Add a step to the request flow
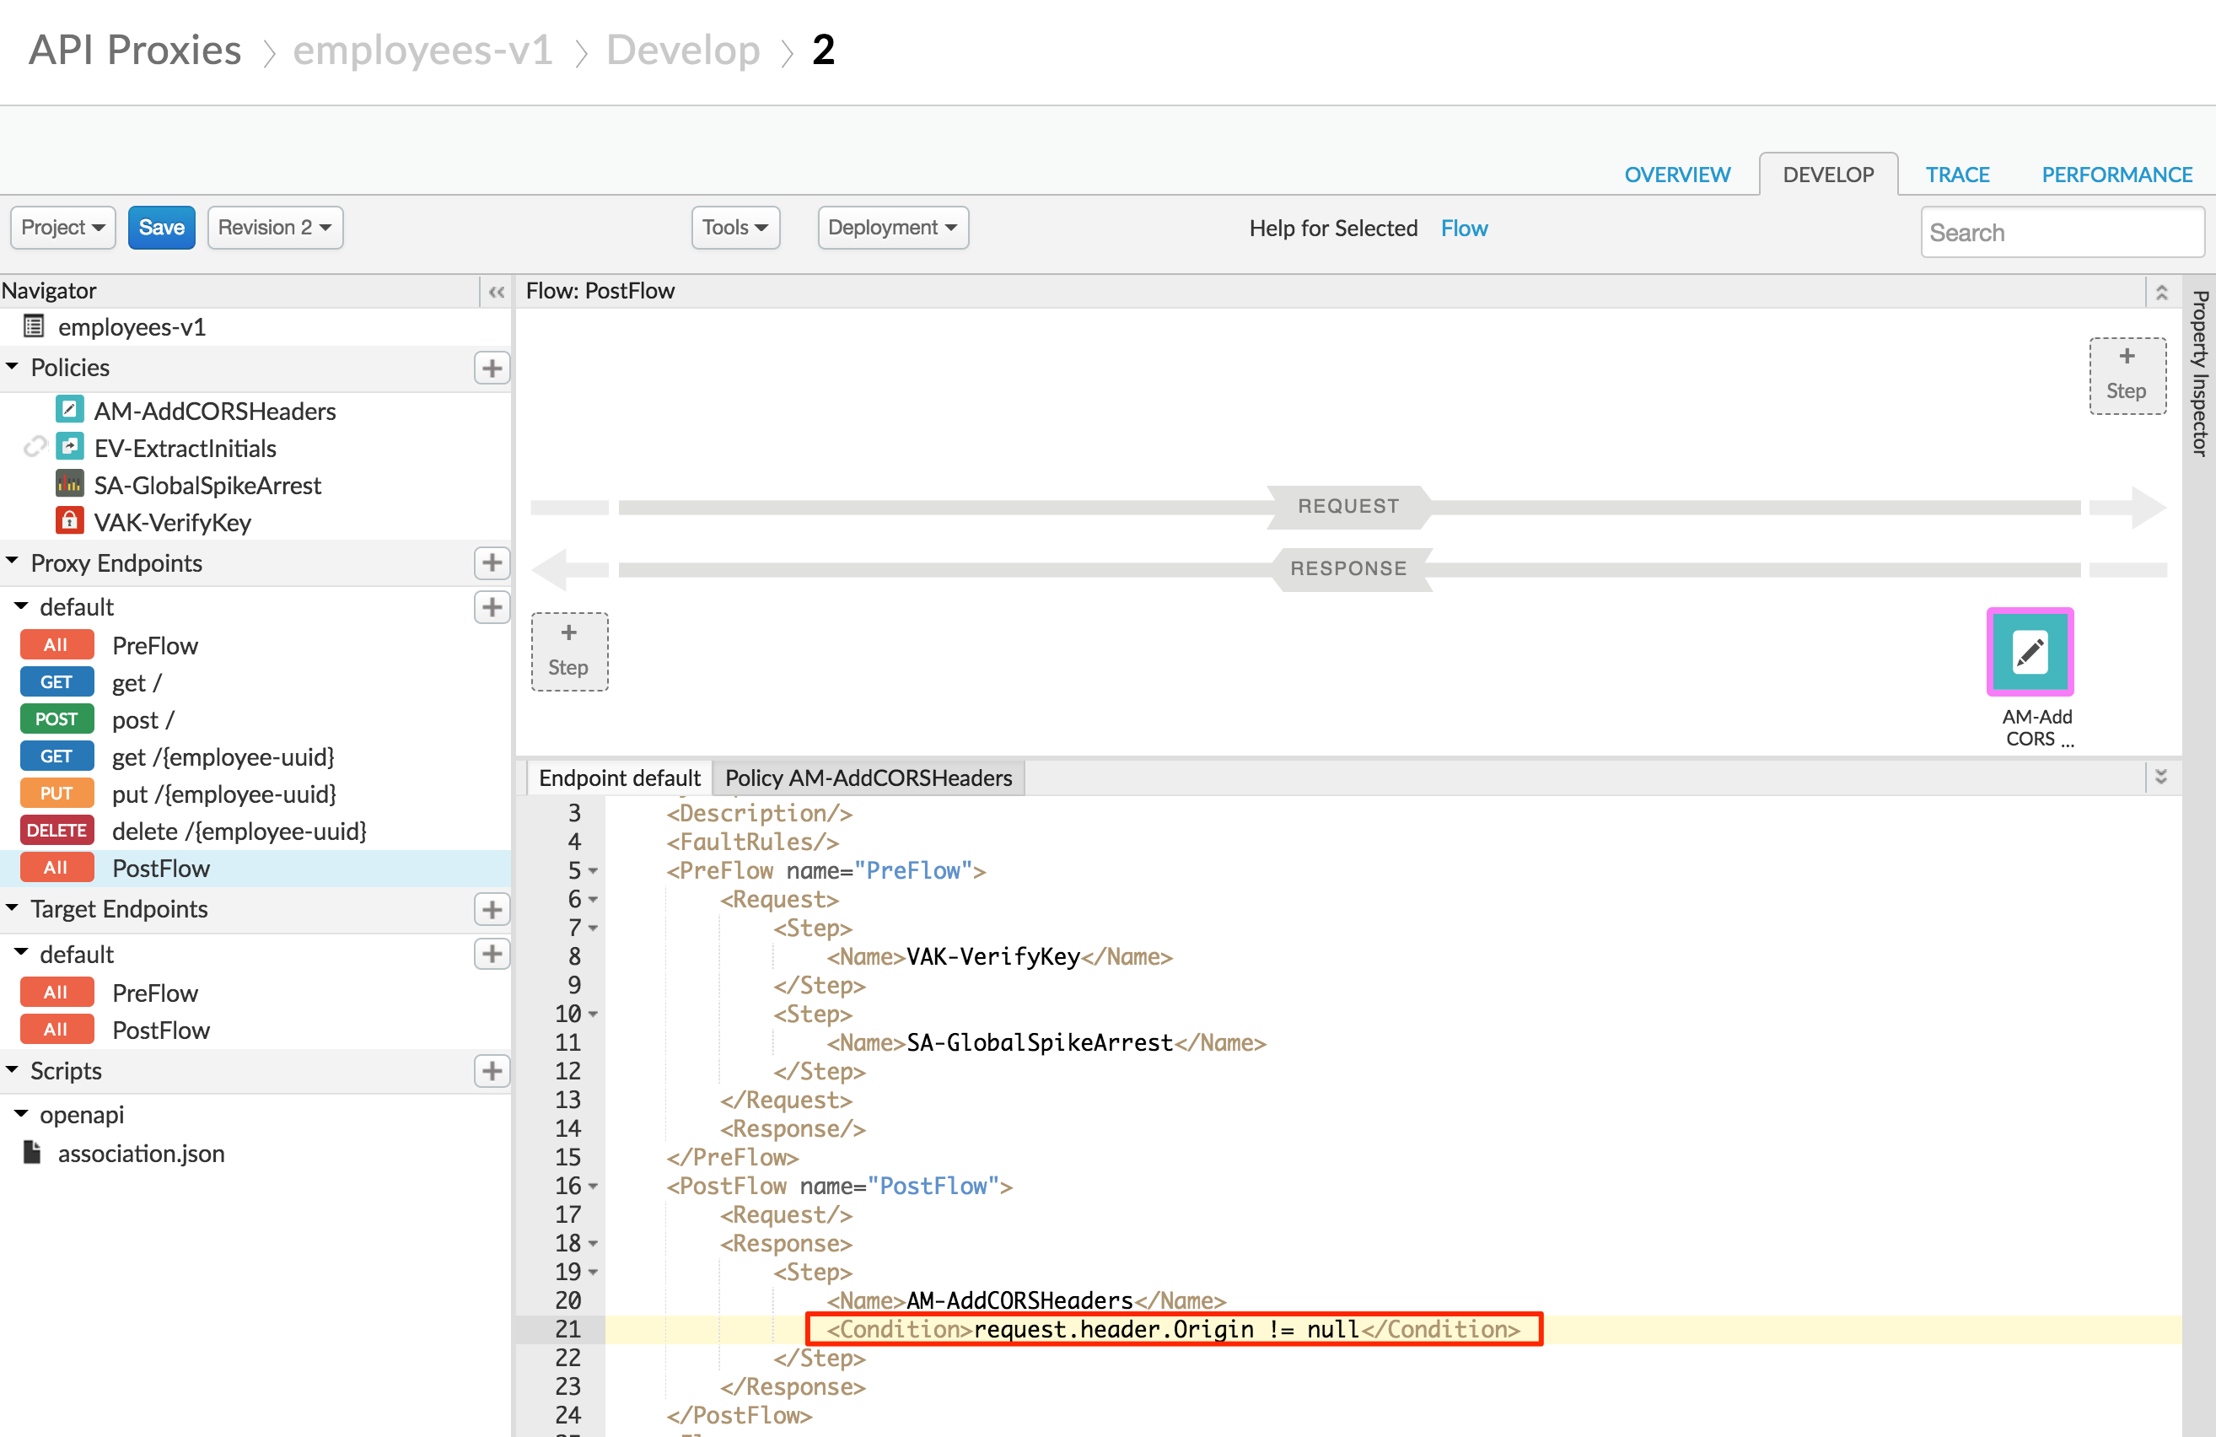 (x=2127, y=375)
